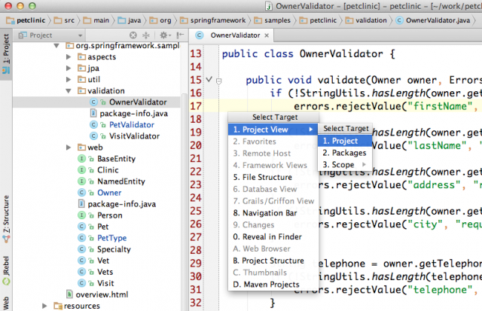Viewport: 482px width, 311px height.
Task: Open the 1: Project side tool window tab
Action: tap(6, 53)
